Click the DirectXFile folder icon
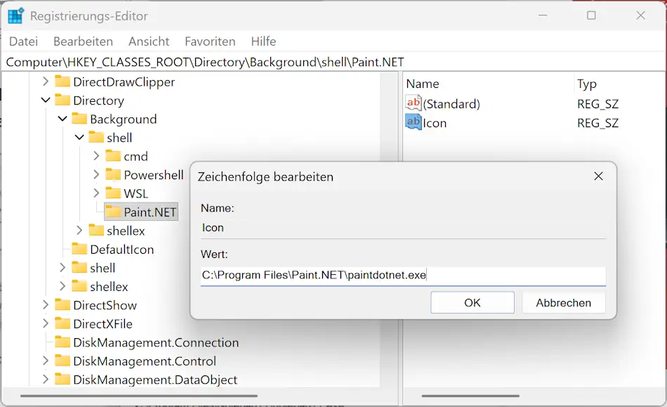 (x=62, y=323)
